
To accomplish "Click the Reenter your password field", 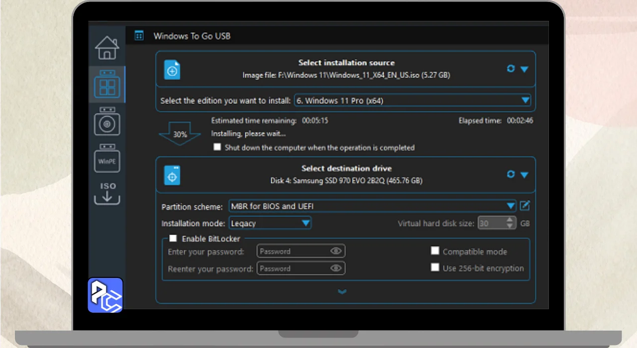I will click(x=293, y=268).
